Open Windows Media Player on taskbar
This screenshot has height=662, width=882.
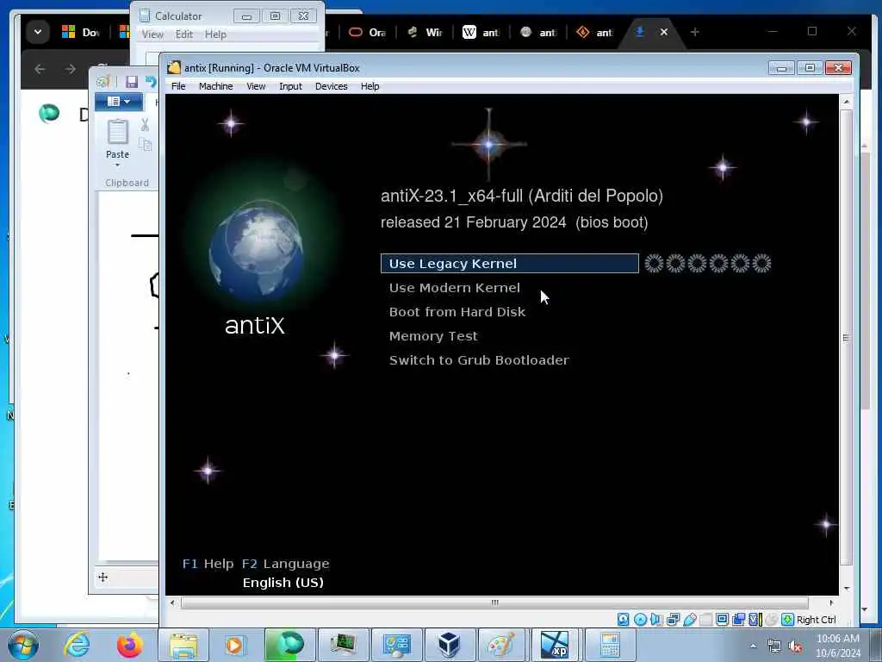point(234,645)
